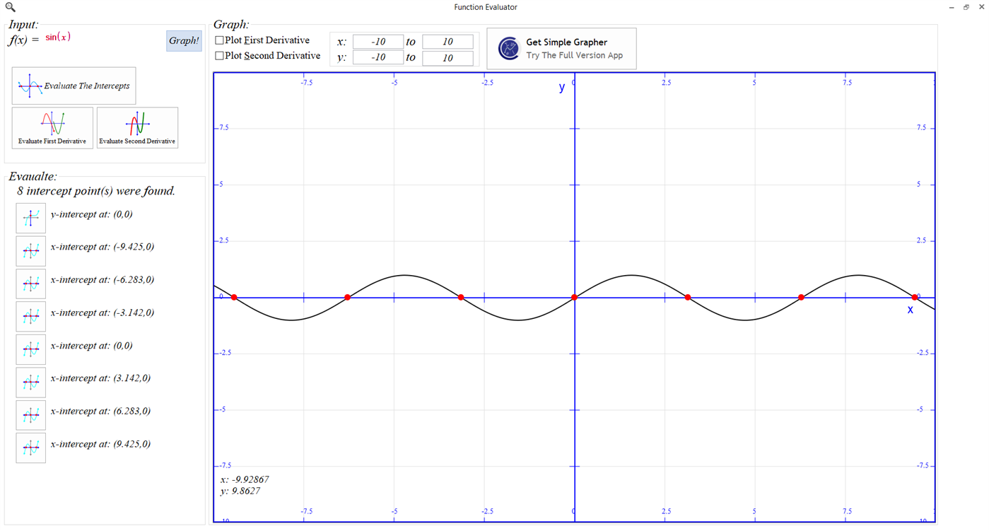Click the icon beside x-intercept at (-3.142,0)

coord(30,316)
